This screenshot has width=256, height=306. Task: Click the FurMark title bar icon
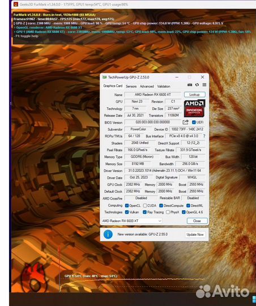pyautogui.click(x=16, y=4)
